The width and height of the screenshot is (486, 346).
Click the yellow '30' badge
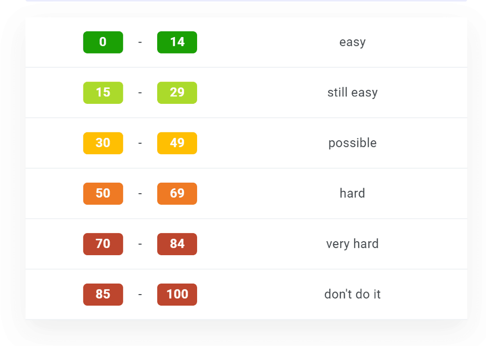(x=103, y=143)
